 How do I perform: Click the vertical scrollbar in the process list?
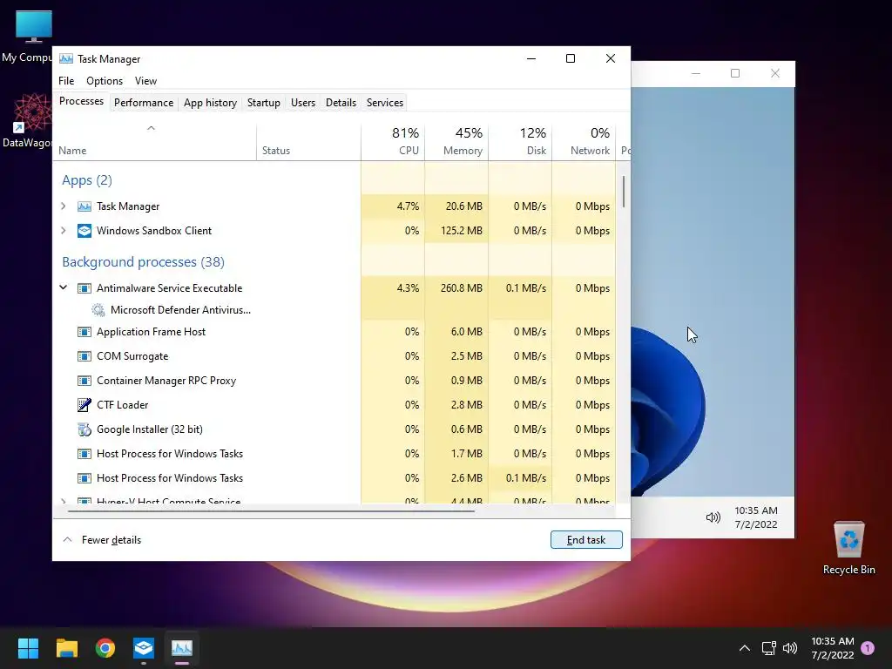[x=624, y=192]
